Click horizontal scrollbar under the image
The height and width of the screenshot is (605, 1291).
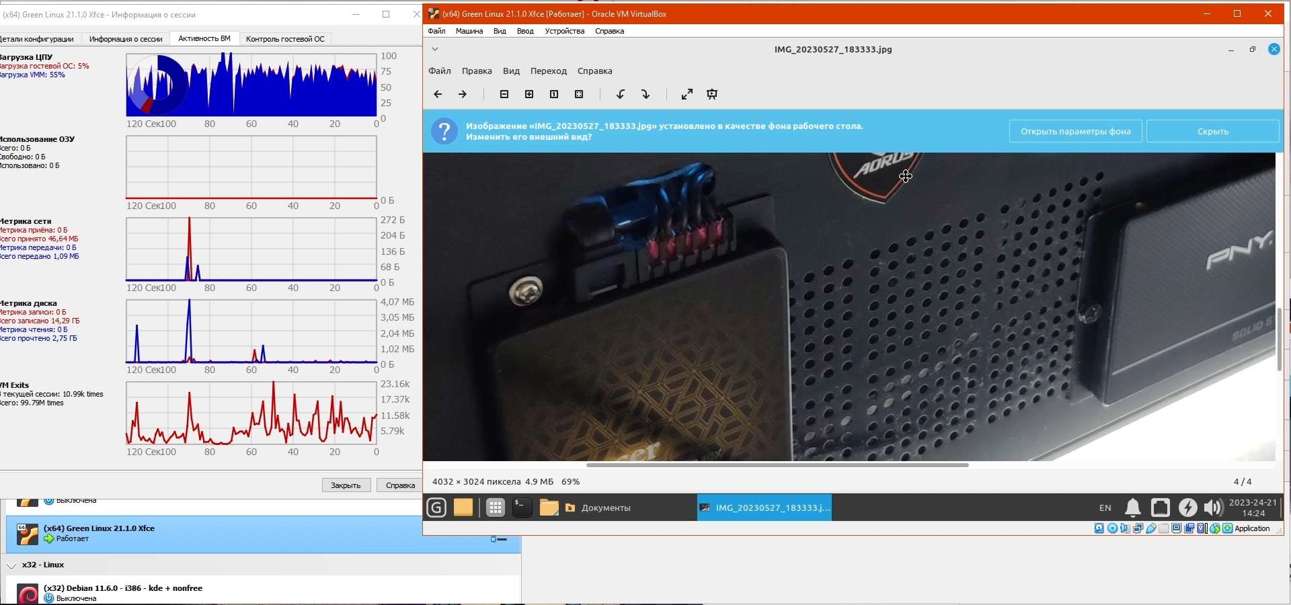coord(777,465)
